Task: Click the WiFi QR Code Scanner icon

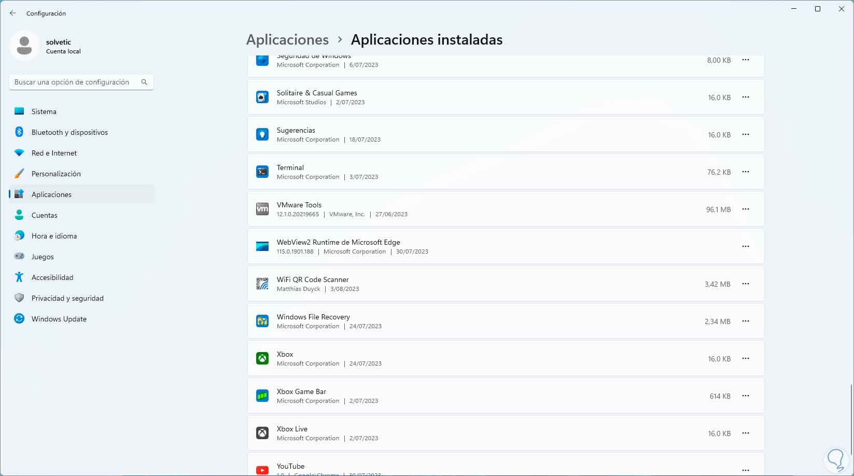Action: point(262,284)
